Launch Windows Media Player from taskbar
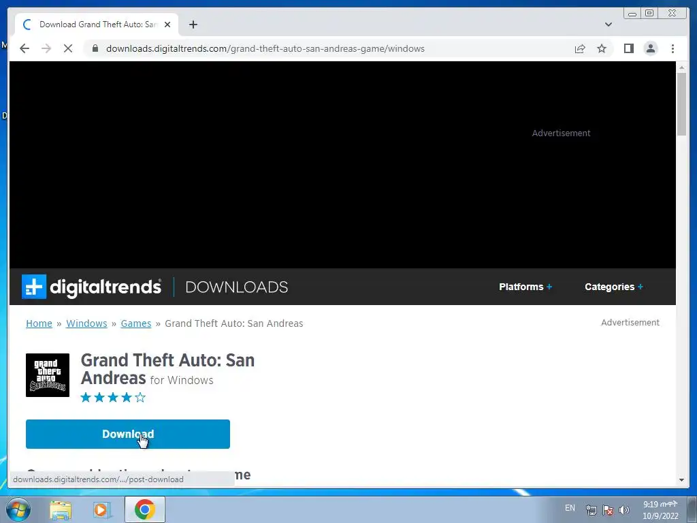Viewport: 697px width, 523px height. tap(102, 510)
